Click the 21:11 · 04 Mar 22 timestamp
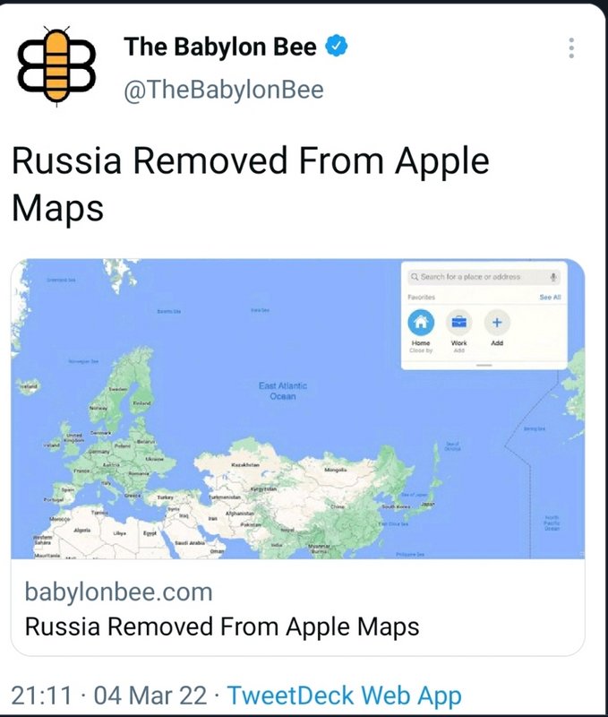This screenshot has width=608, height=717. 108,695
